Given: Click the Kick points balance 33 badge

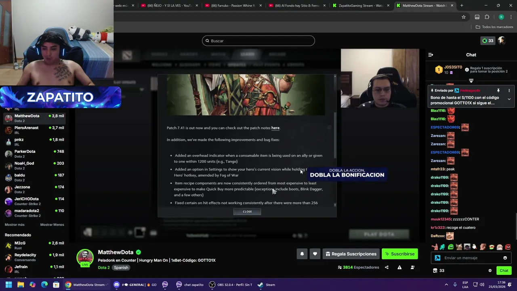Looking at the screenshot, I should click(x=488, y=40).
